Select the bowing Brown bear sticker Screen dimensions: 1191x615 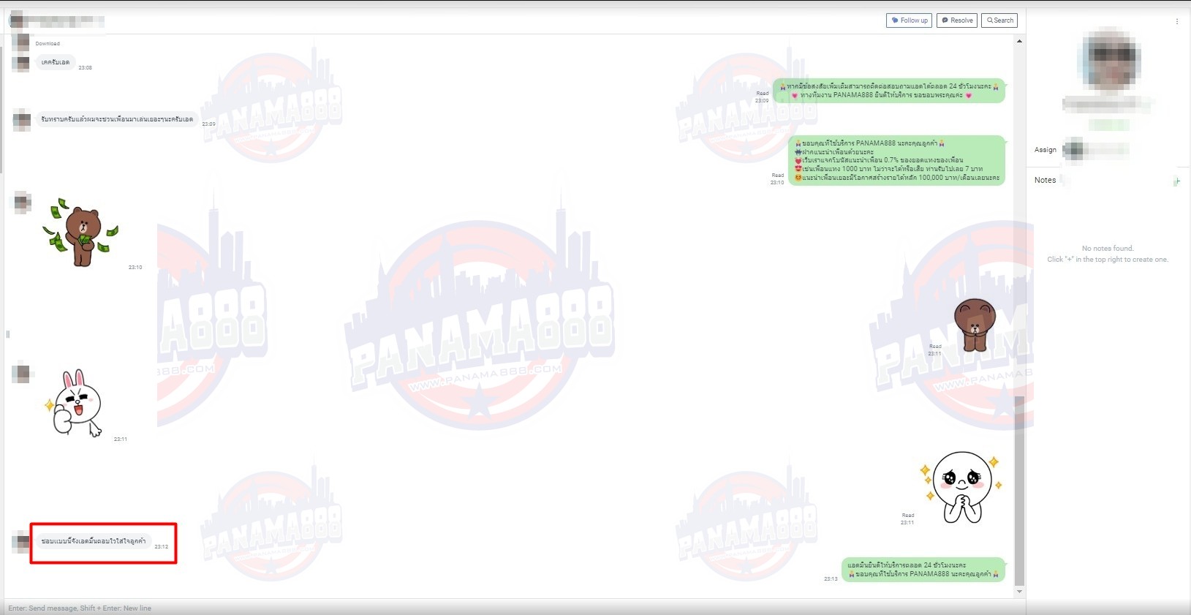(975, 325)
